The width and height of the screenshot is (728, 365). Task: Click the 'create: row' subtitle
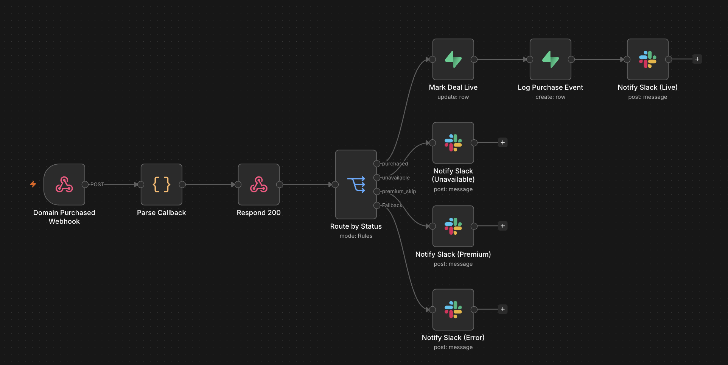551,97
